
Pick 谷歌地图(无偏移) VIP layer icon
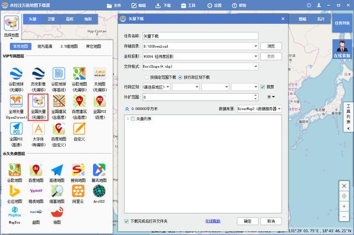79,74
